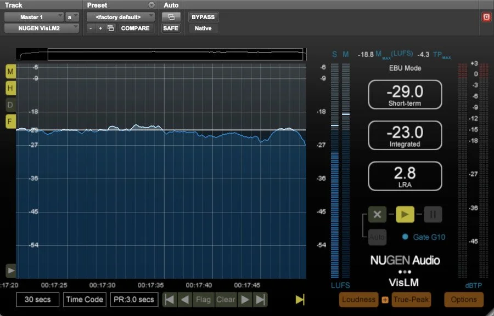Enable the Auto measurement button

coord(377,237)
